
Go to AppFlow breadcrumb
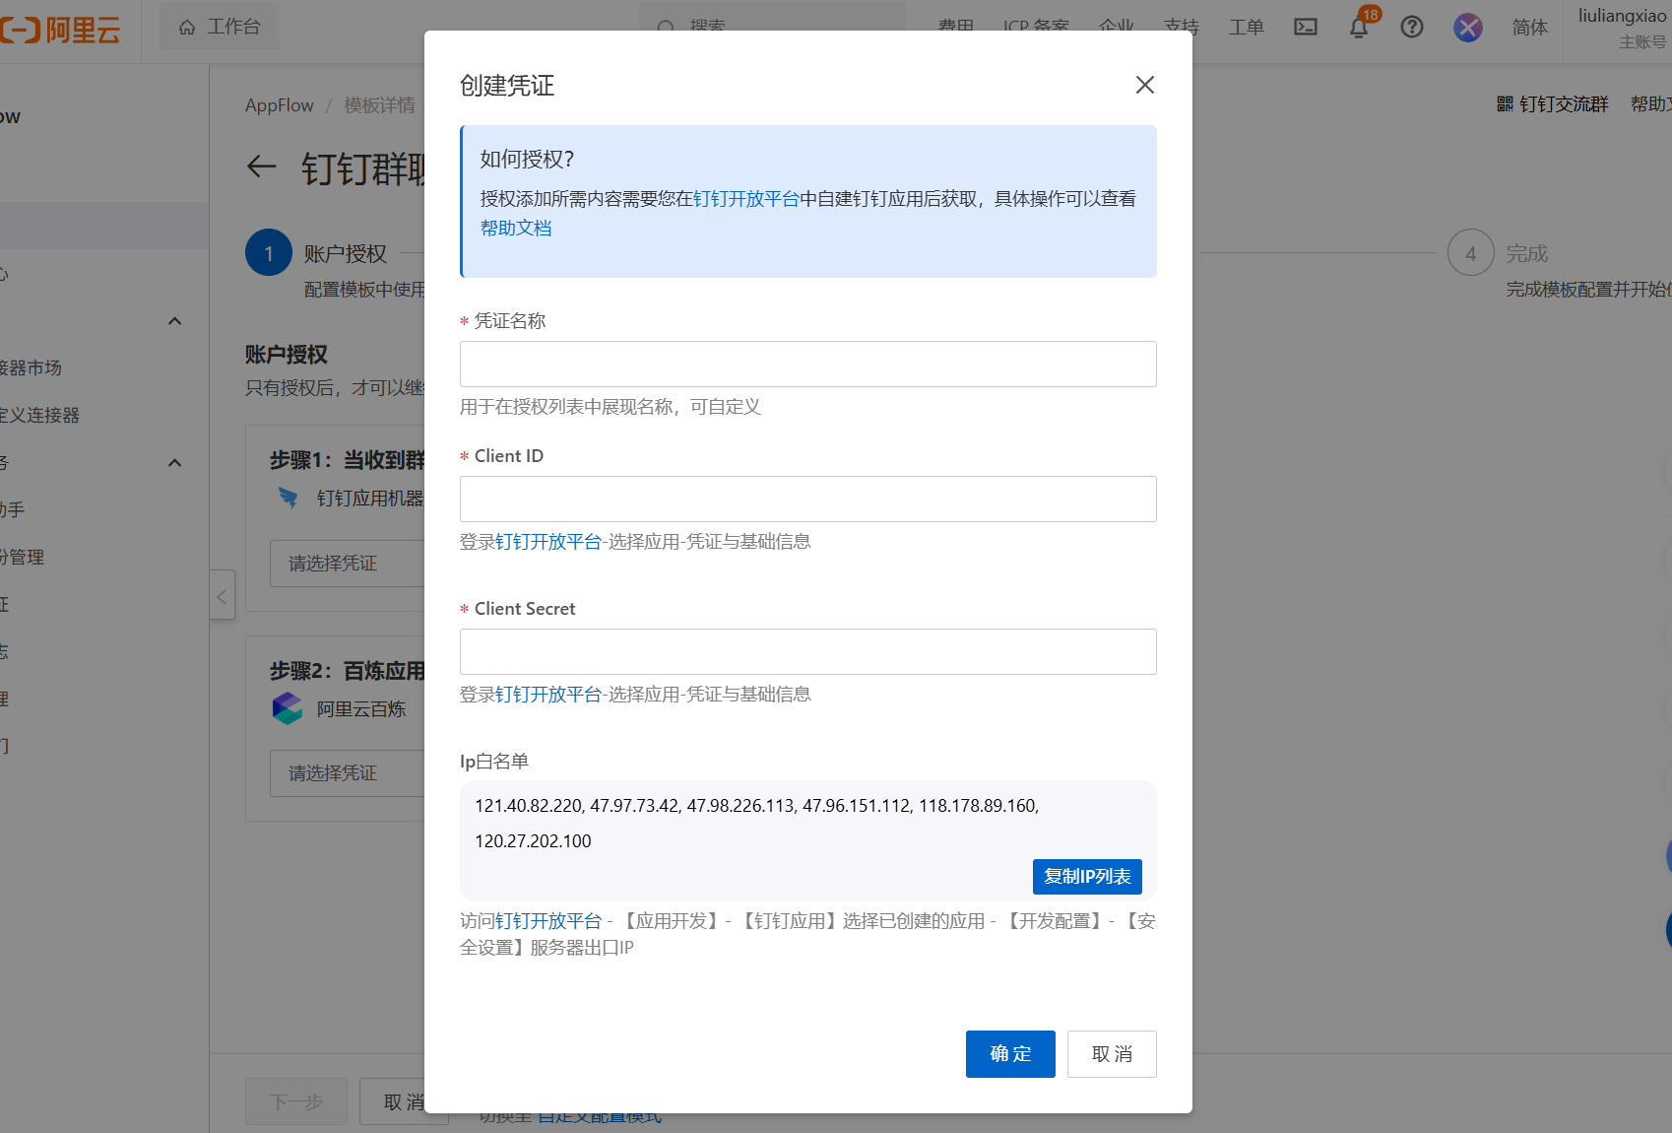tap(280, 105)
